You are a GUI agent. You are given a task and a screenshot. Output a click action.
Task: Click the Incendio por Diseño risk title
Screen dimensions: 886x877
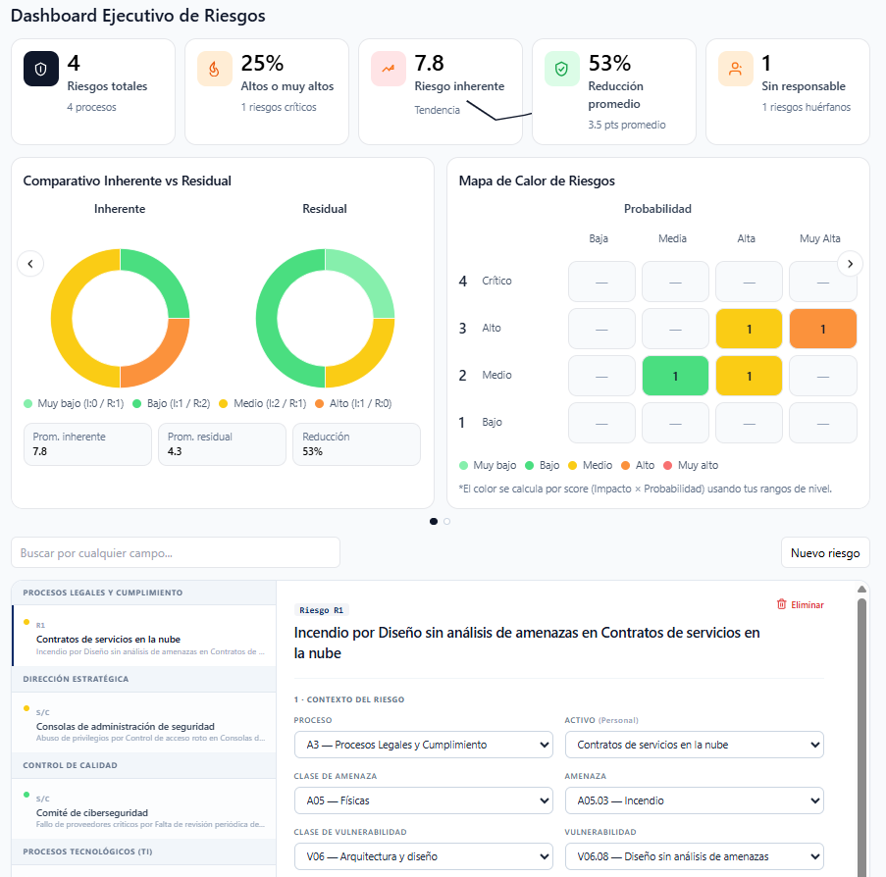[527, 643]
